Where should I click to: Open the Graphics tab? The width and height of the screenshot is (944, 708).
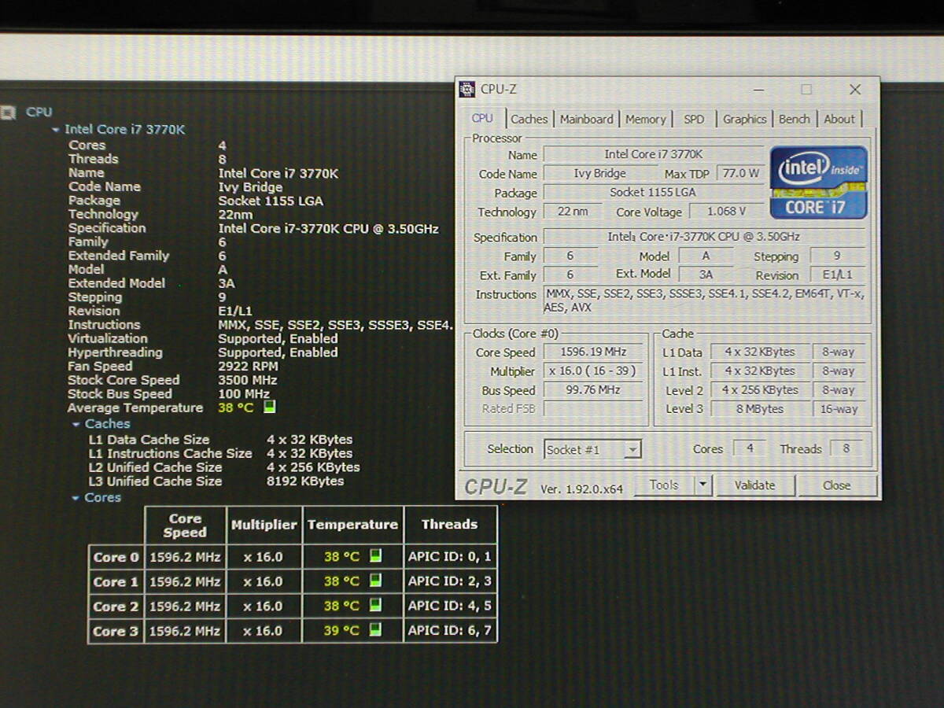click(x=744, y=119)
